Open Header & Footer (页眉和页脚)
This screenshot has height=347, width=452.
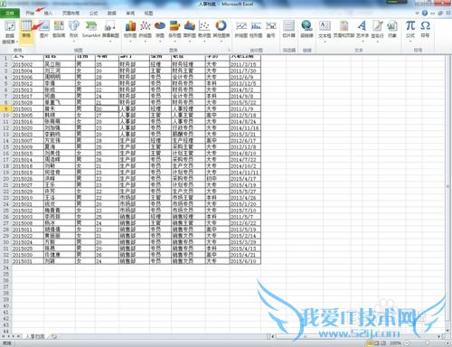(x=344, y=30)
